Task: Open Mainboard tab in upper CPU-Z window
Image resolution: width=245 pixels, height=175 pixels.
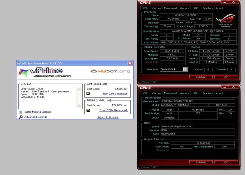Action: click(x=170, y=8)
